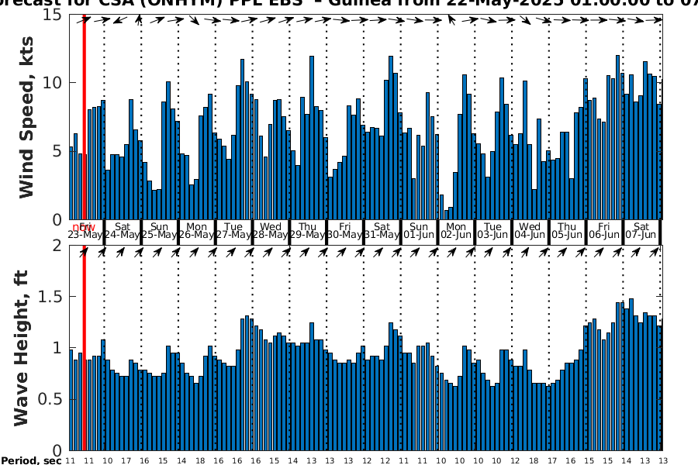Select the red now marker in Wave Height chart
The height and width of the screenshot is (465, 698).
pos(84,348)
